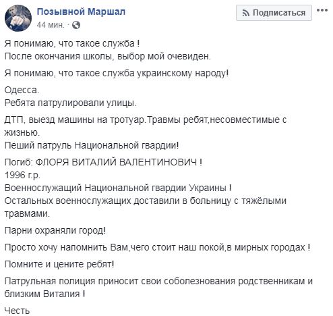
Task: Click the sentence starting 'Просто хочу напомнить Вам'
Action: (157, 247)
